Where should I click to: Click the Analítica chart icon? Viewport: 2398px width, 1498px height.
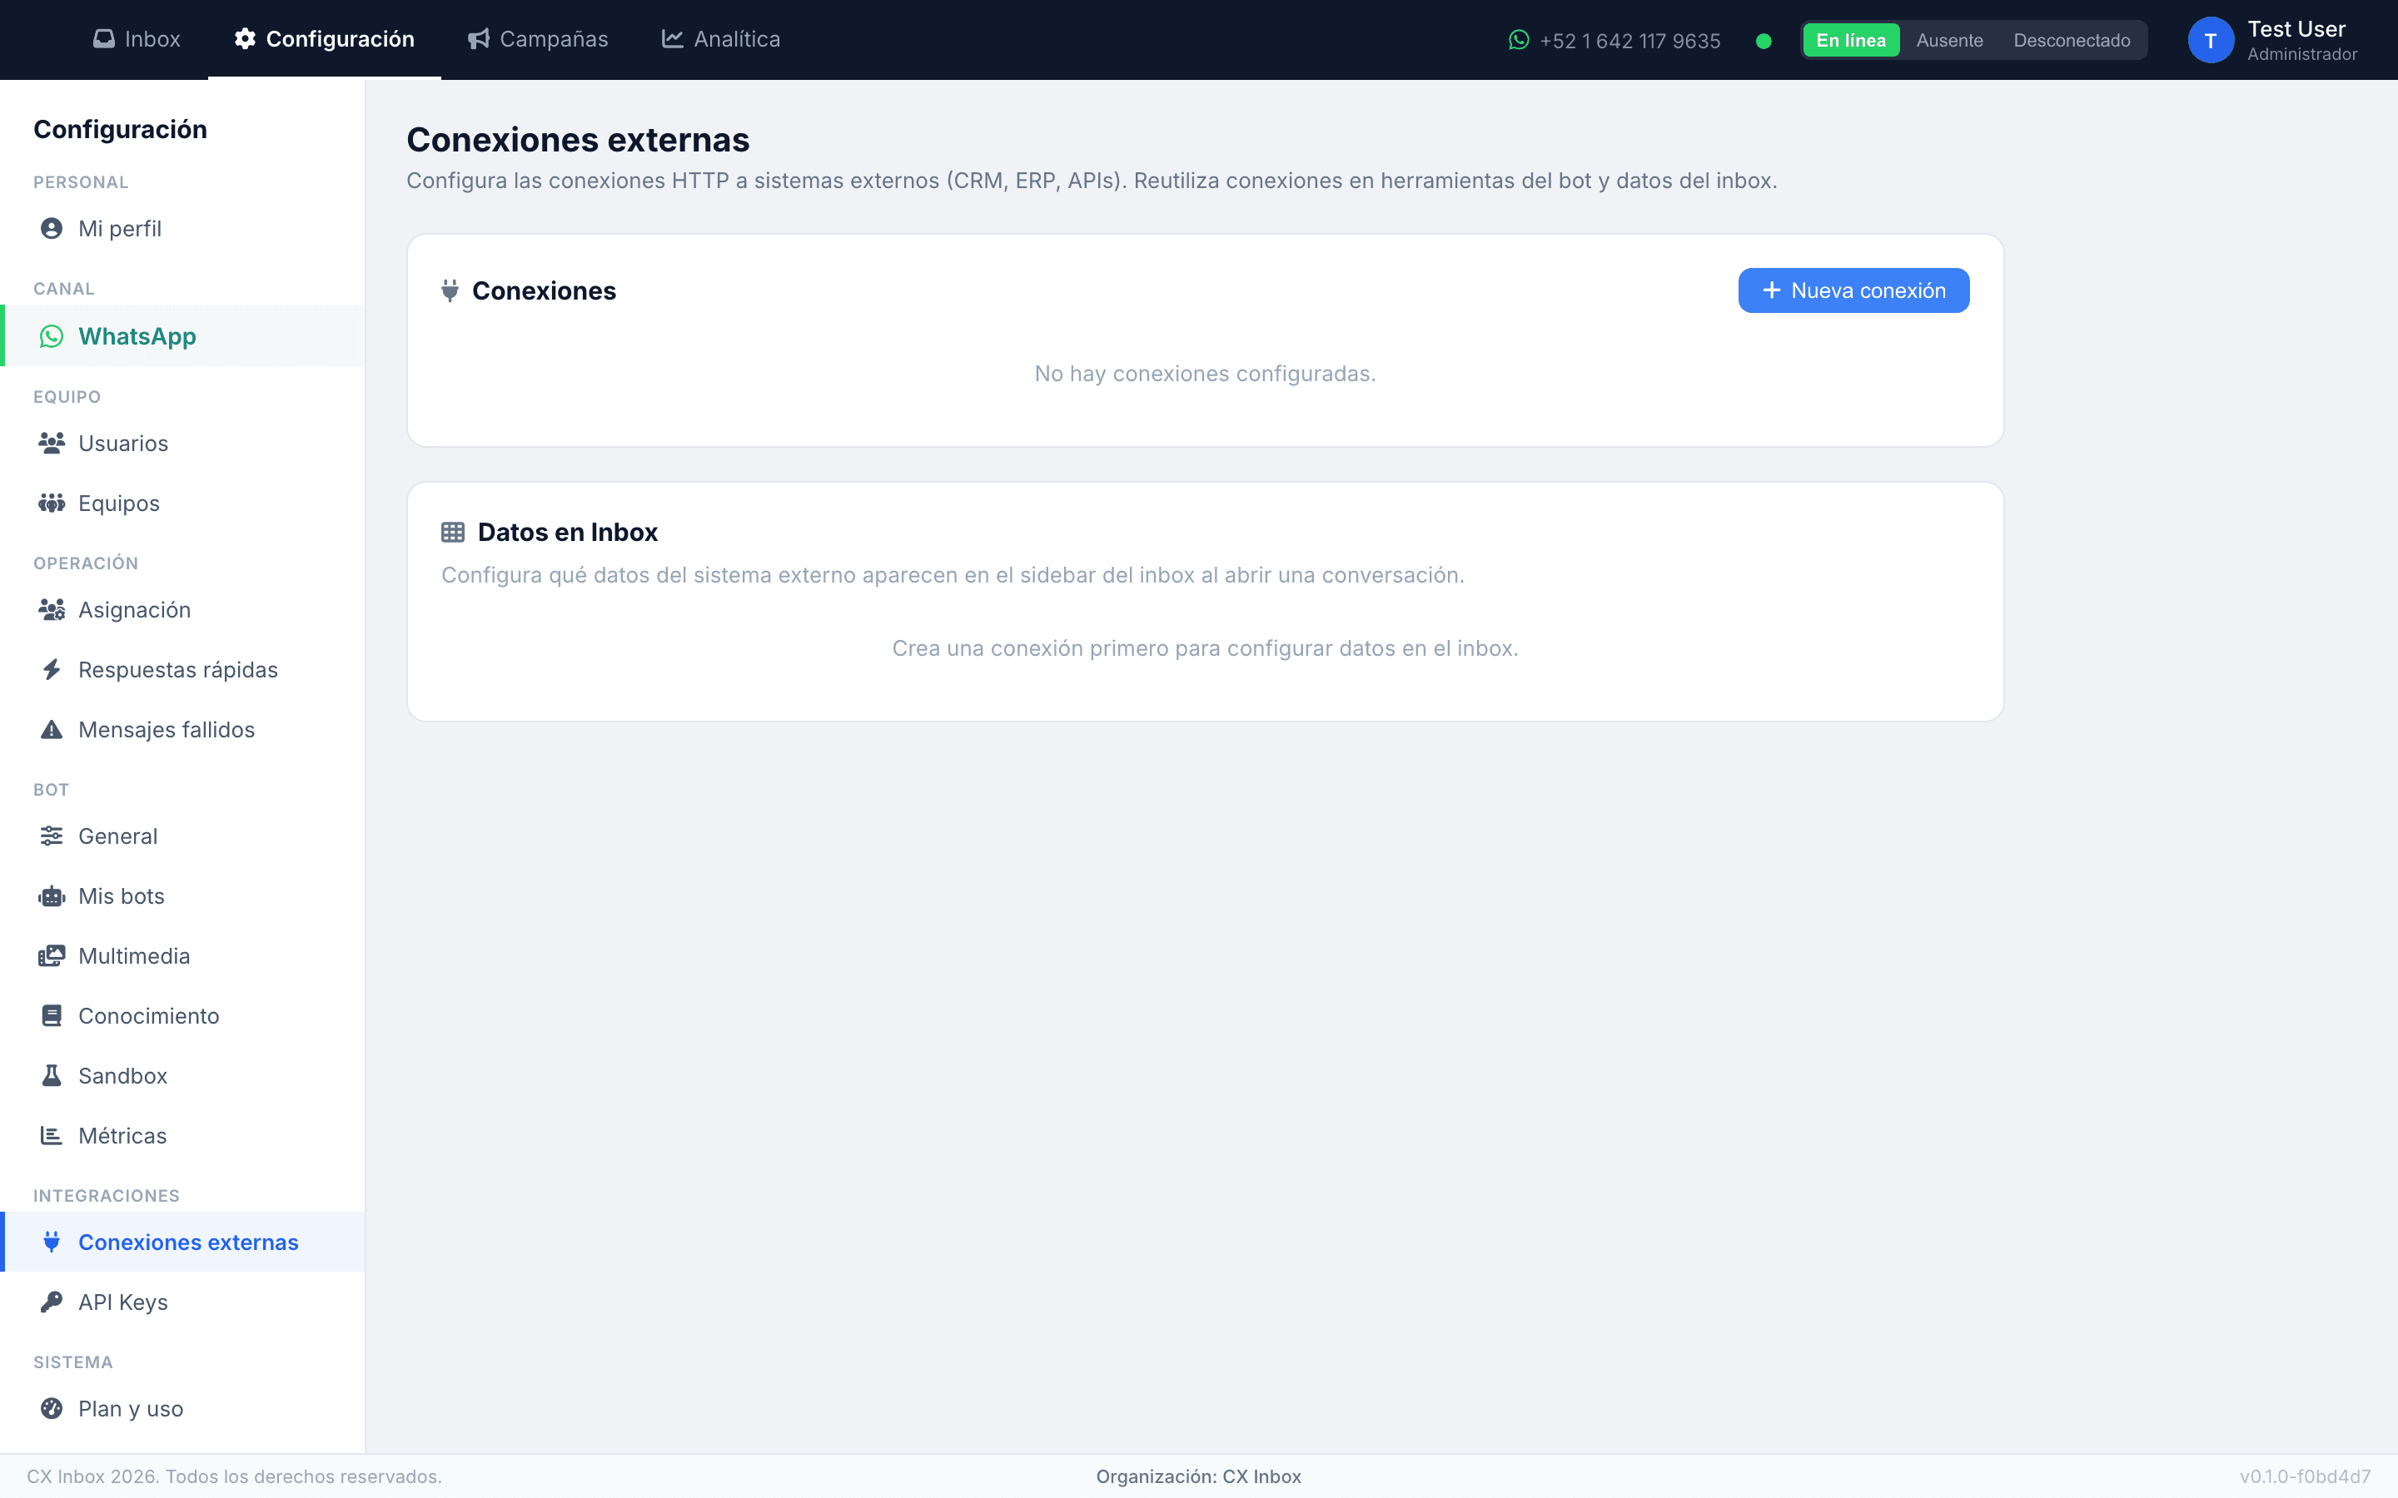[673, 40]
